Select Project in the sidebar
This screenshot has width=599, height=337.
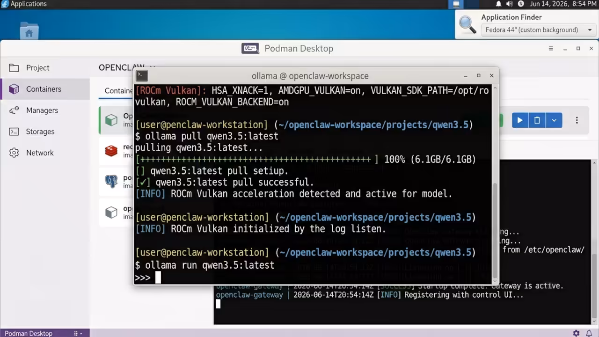point(45,68)
